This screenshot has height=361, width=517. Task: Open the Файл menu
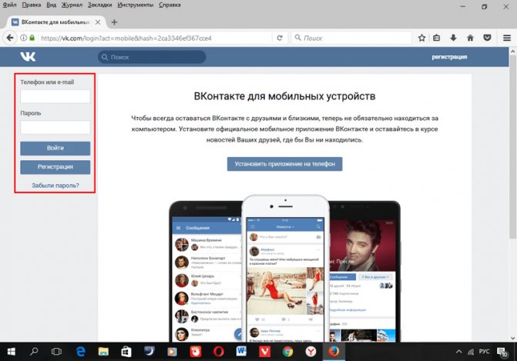[x=9, y=5]
